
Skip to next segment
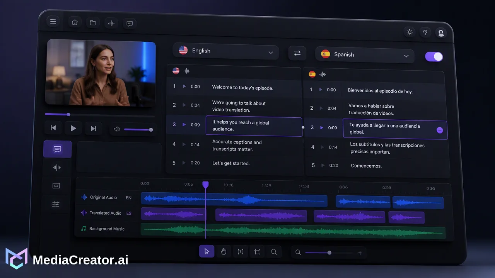93,129
